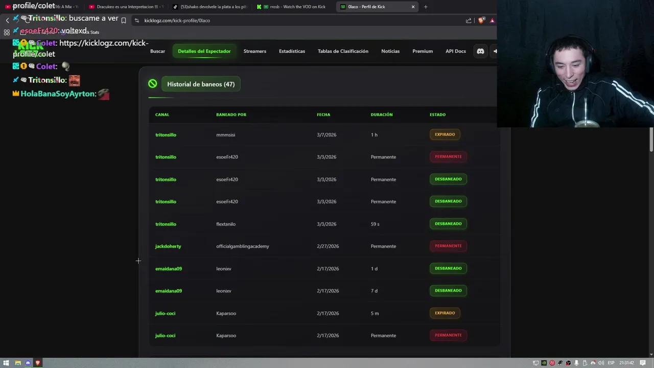This screenshot has width=654, height=368.
Task: Bookmark this page with the bookmark icon
Action: pos(123,20)
